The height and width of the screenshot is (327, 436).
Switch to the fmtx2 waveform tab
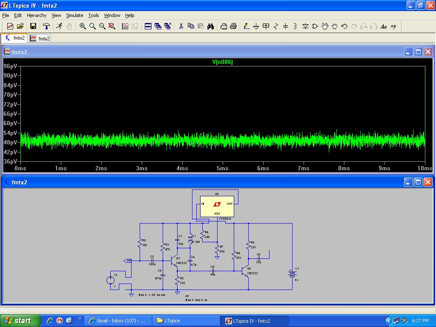coord(40,38)
